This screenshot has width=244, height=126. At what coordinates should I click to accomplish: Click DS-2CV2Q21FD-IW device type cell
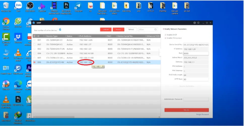[55, 62]
